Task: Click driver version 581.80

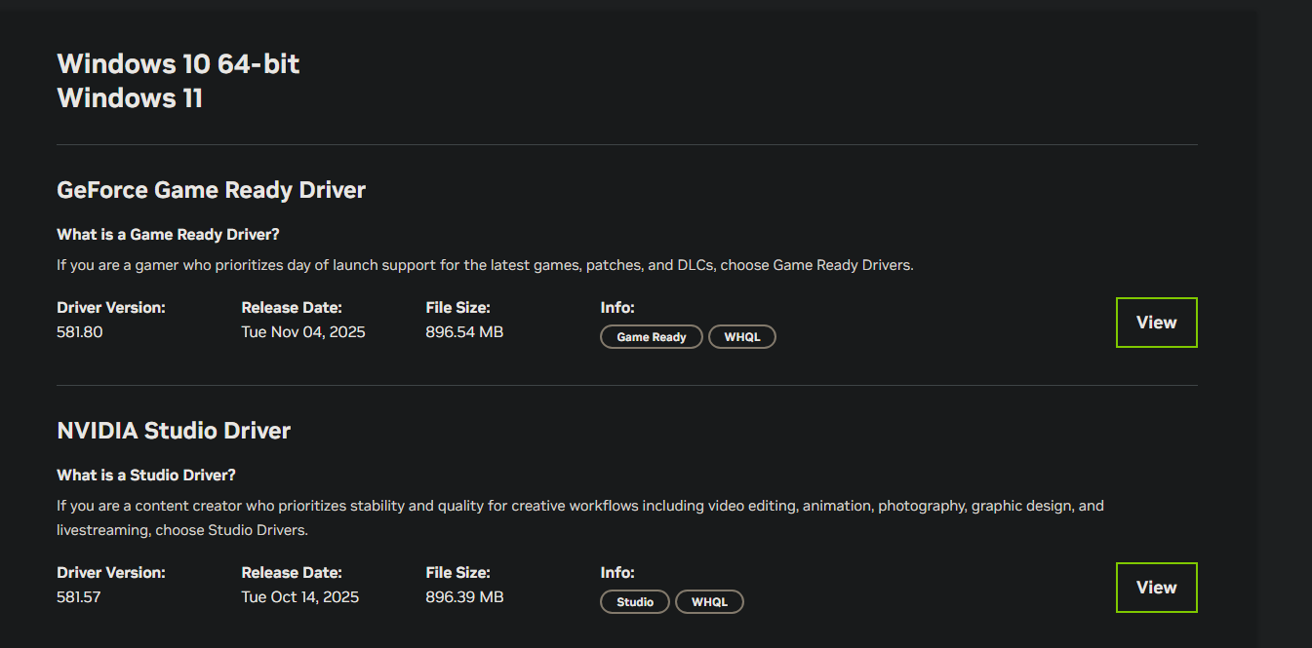Action: (x=80, y=332)
